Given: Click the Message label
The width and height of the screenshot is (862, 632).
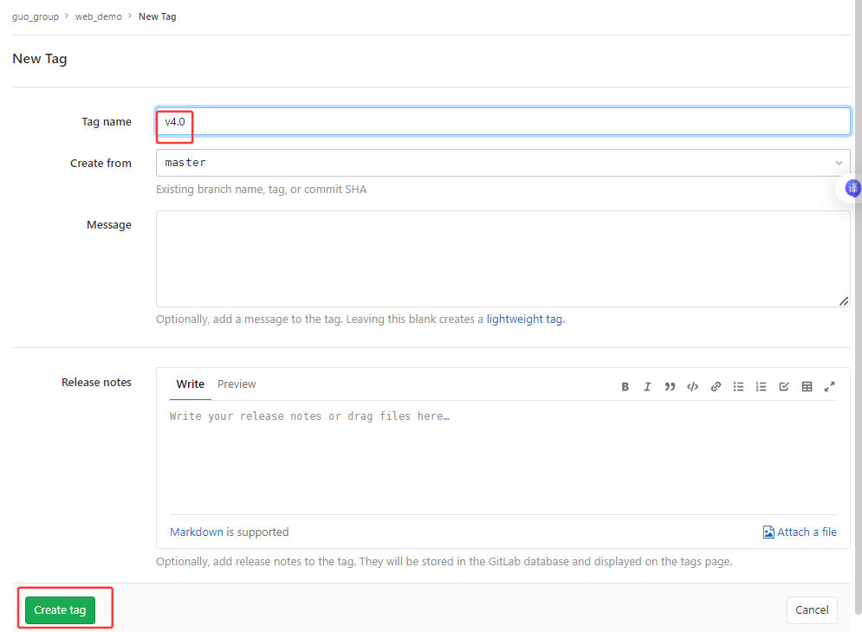Looking at the screenshot, I should [x=109, y=225].
